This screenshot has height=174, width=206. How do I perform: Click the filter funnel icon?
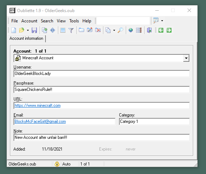[x=71, y=30]
